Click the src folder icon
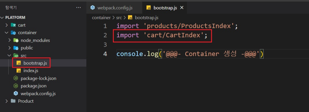 (16, 56)
